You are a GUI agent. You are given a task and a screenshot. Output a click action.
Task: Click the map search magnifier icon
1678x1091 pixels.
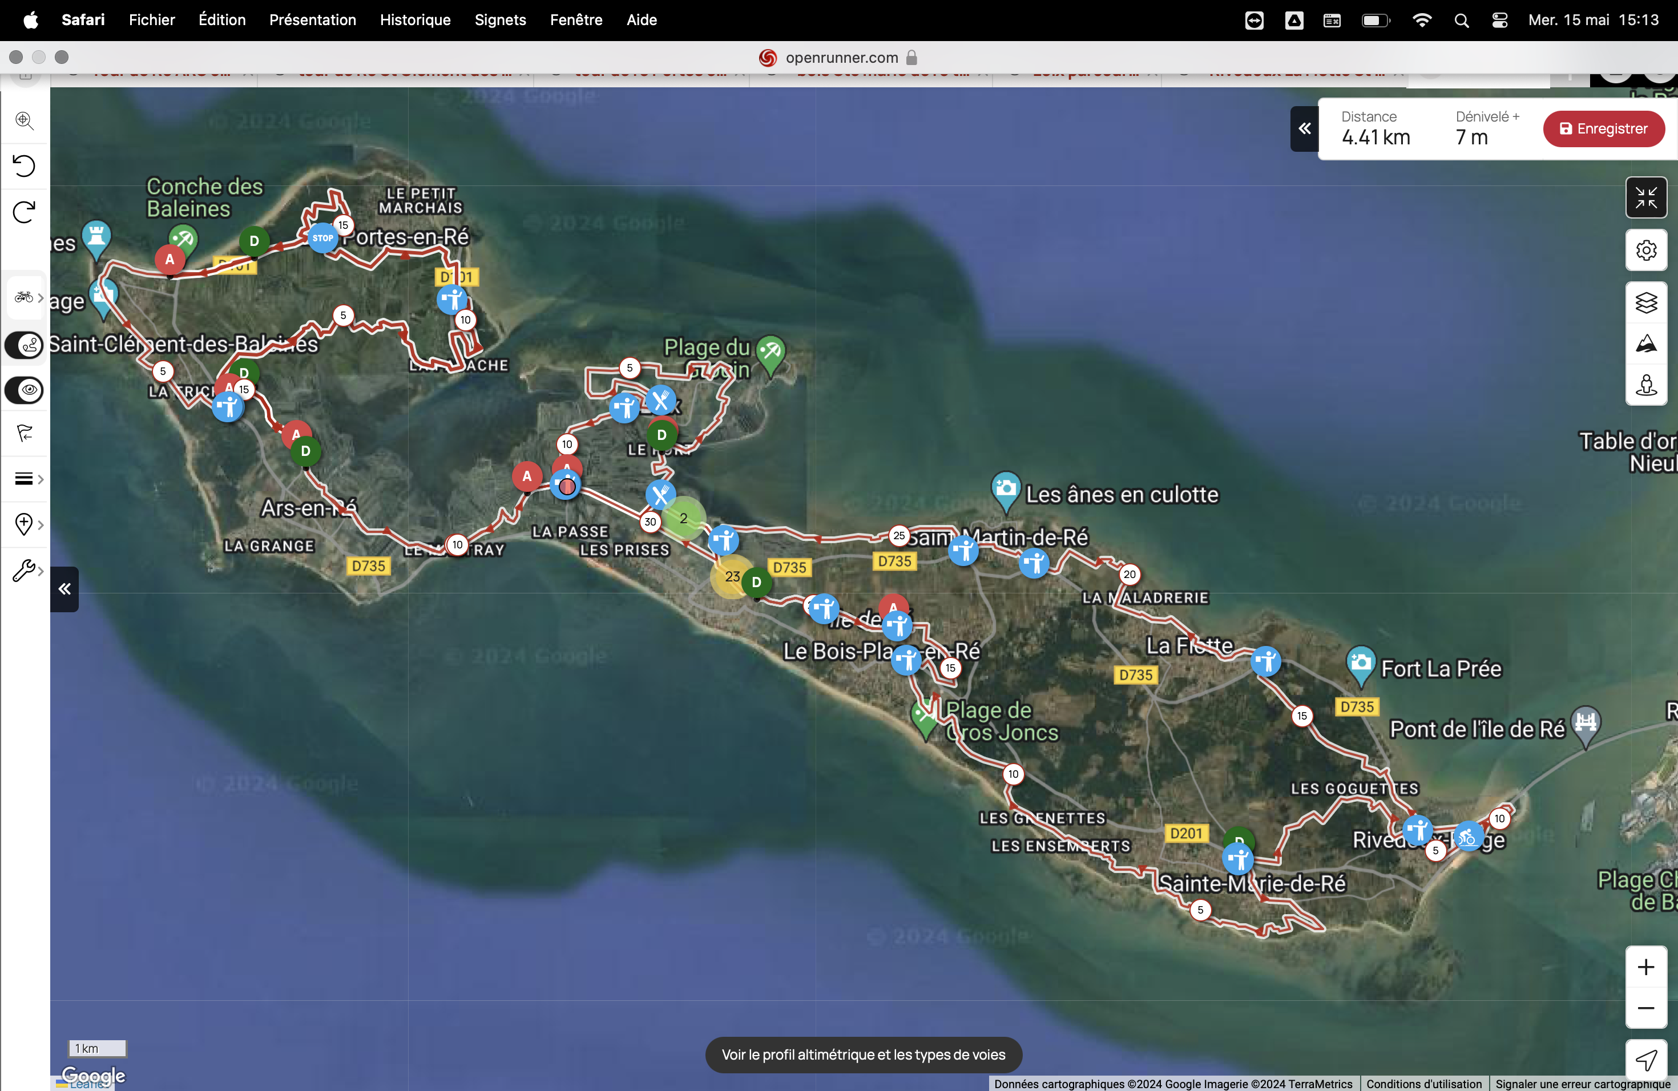tap(25, 120)
